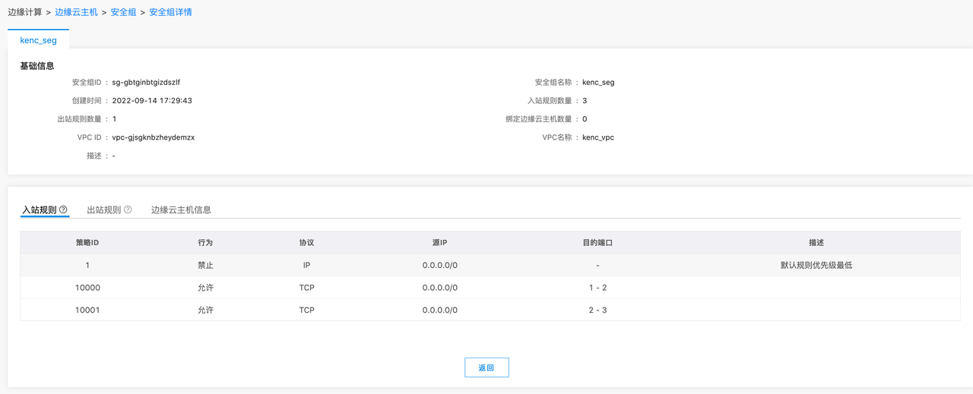The height and width of the screenshot is (394, 973).
Task: Open the 安全组 breadcrumb link
Action: pyautogui.click(x=123, y=12)
